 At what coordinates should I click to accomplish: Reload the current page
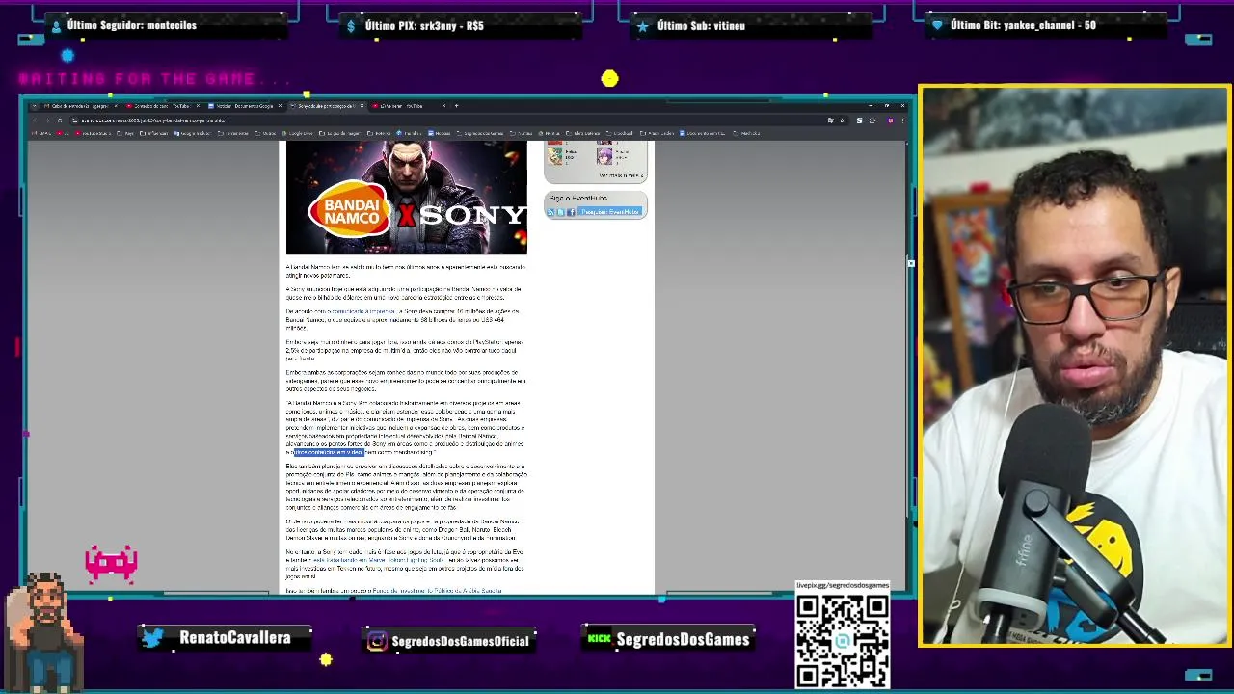coord(60,120)
